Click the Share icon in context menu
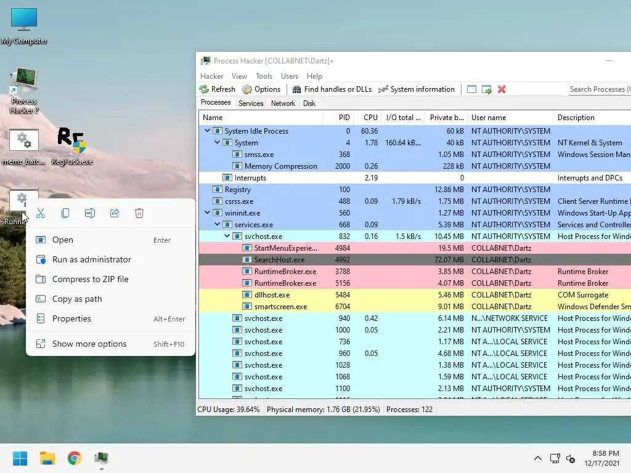This screenshot has height=473, width=631. pyautogui.click(x=115, y=213)
